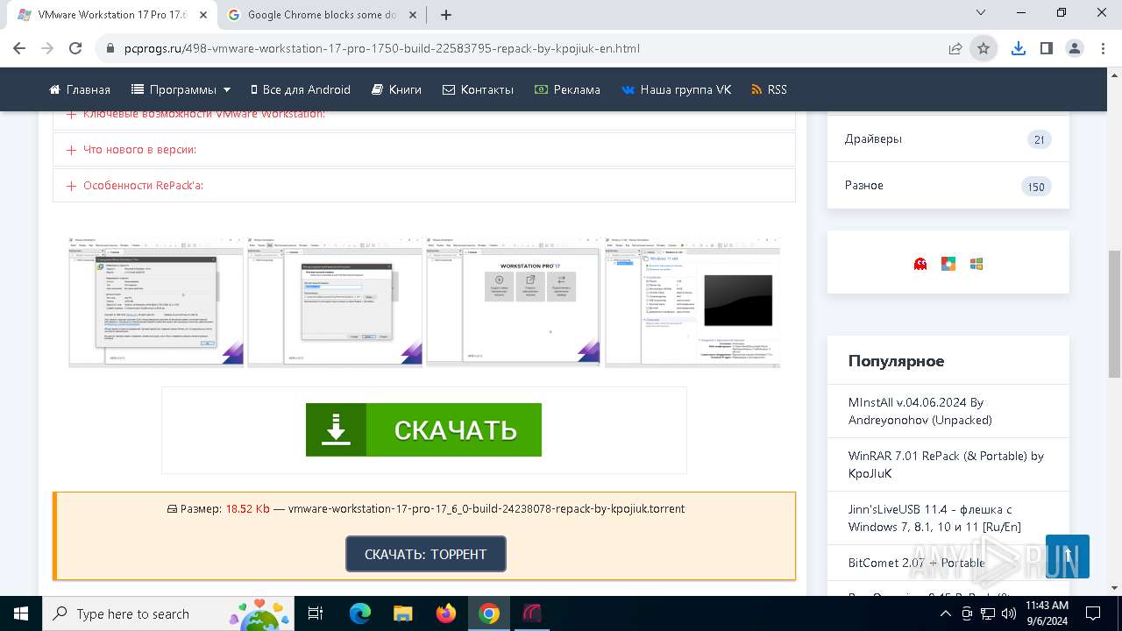Click the colorful square icon in sidebar
This screenshot has height=631, width=1122.
click(948, 263)
